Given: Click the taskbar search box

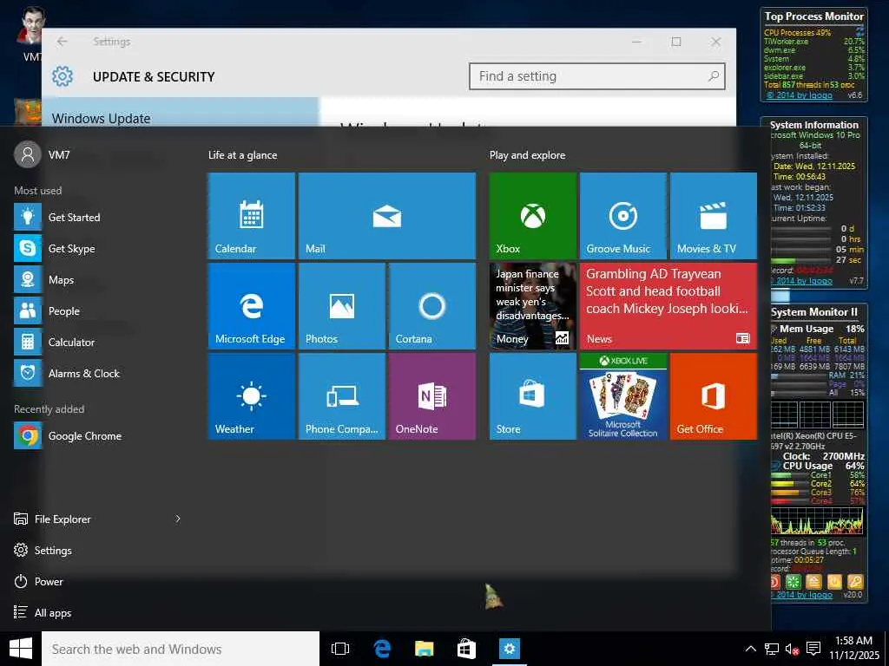Looking at the screenshot, I should [181, 649].
